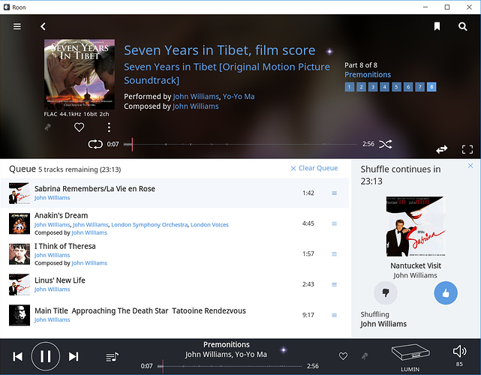This screenshot has width=481, height=375.
Task: Jump to part 2 of the score
Action: [x=361, y=87]
